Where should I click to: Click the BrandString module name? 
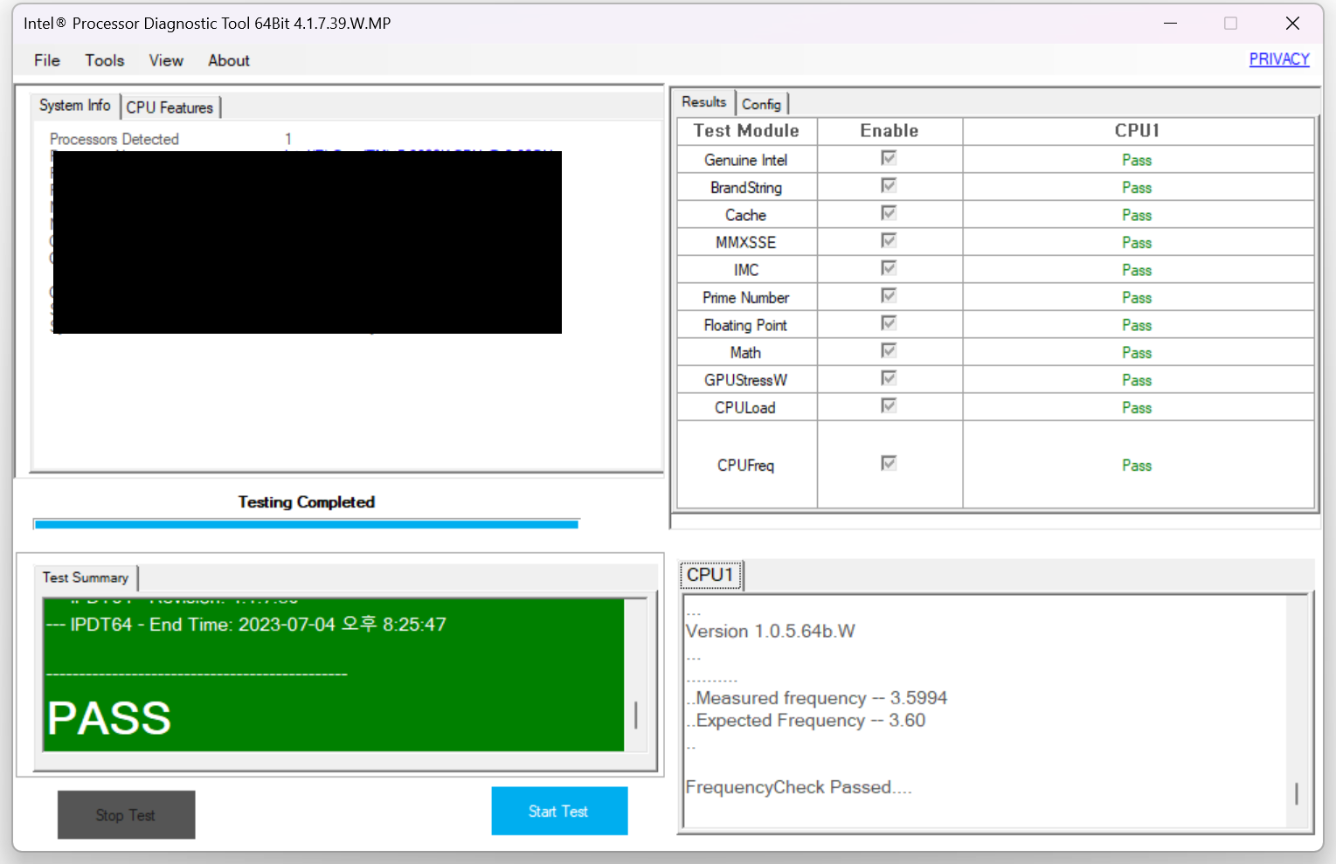tap(746, 188)
